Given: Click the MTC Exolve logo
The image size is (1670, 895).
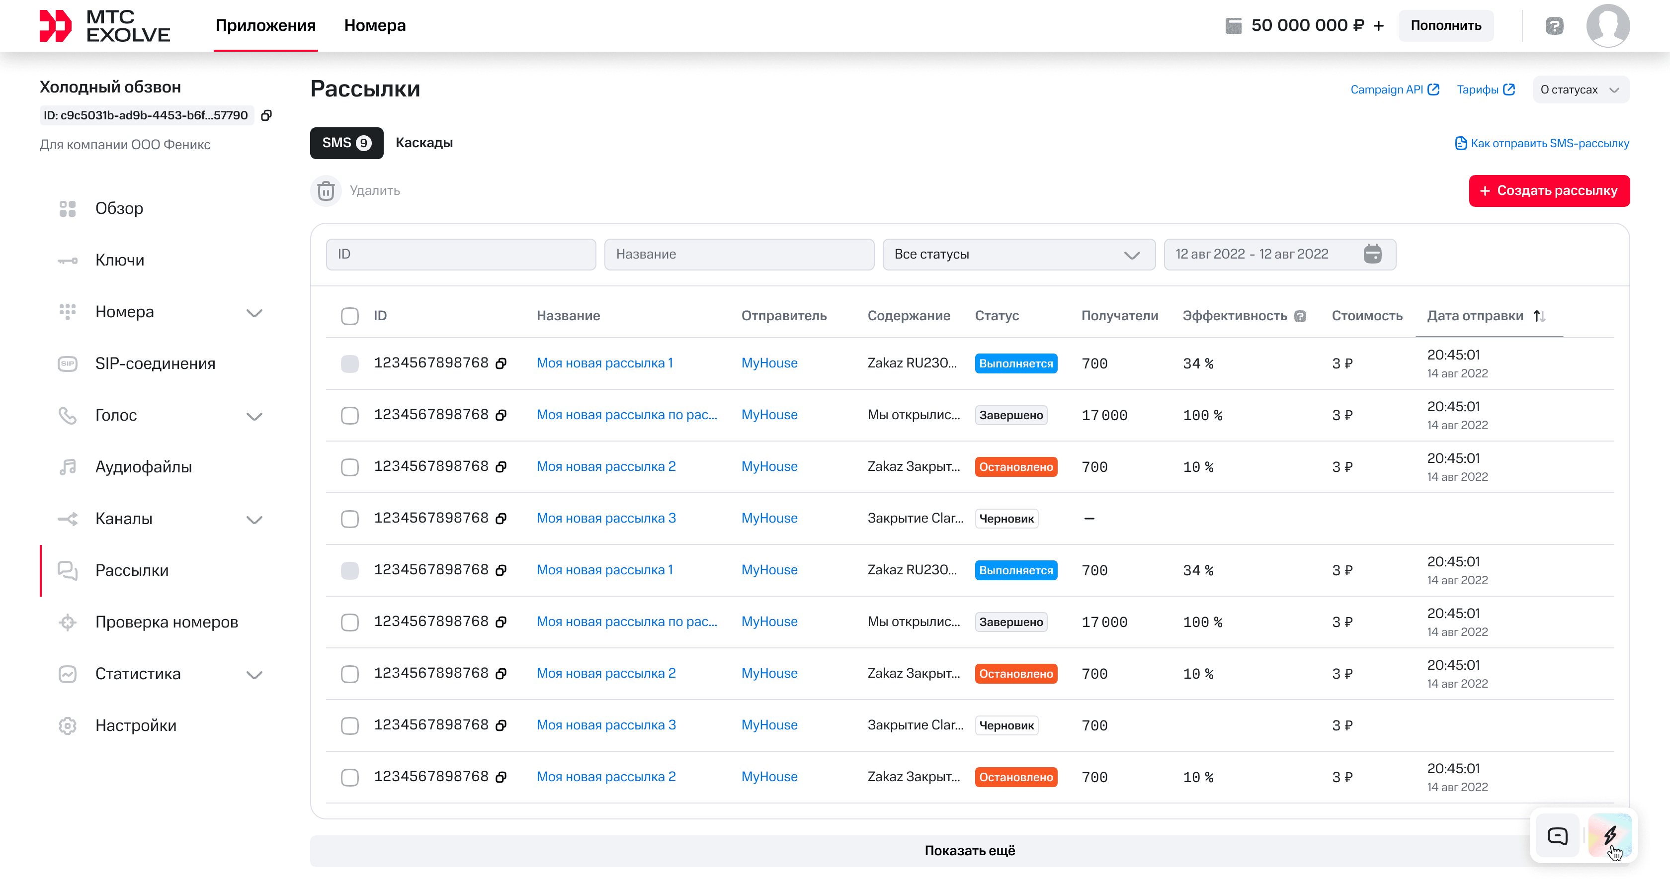Looking at the screenshot, I should [104, 25].
